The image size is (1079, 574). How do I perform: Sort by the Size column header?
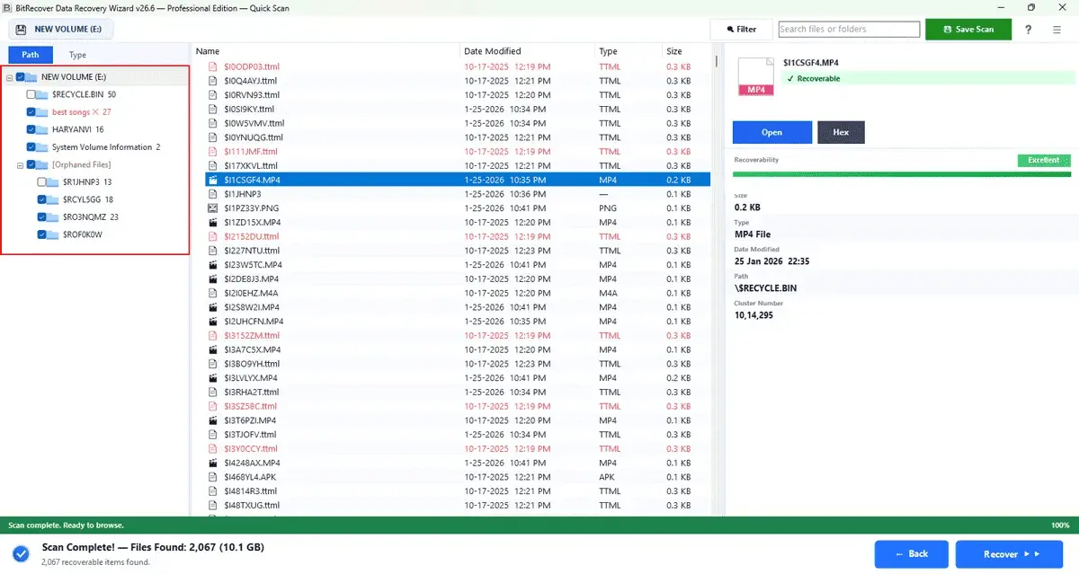[685, 51]
